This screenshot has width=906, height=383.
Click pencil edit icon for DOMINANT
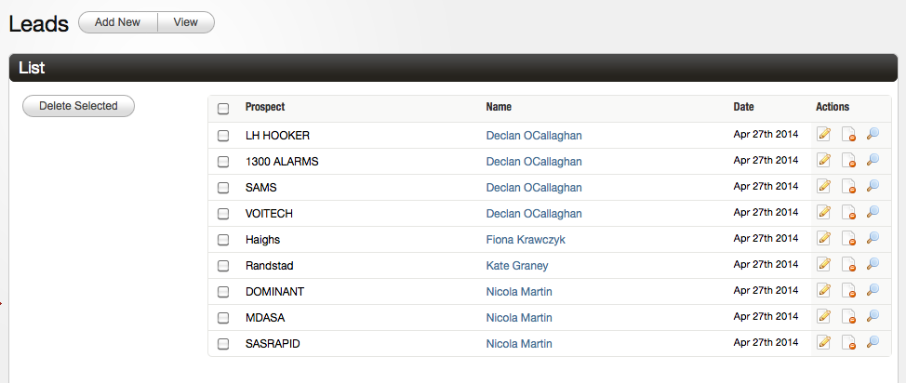pos(824,291)
